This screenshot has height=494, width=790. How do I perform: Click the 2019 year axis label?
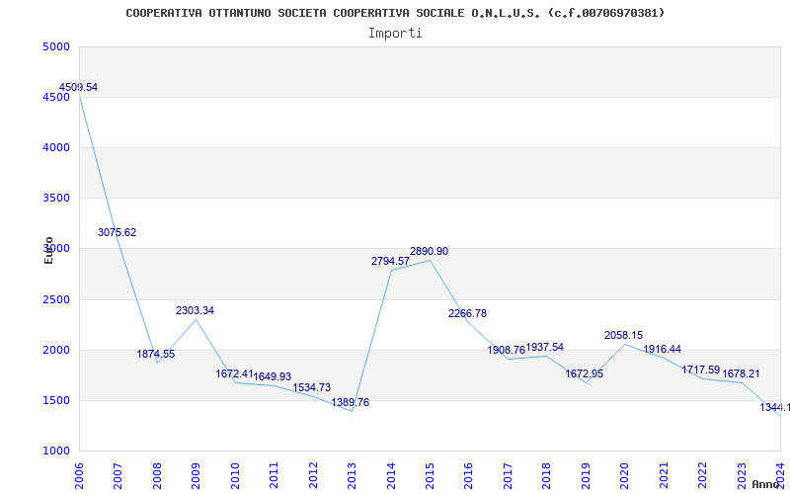(x=585, y=474)
